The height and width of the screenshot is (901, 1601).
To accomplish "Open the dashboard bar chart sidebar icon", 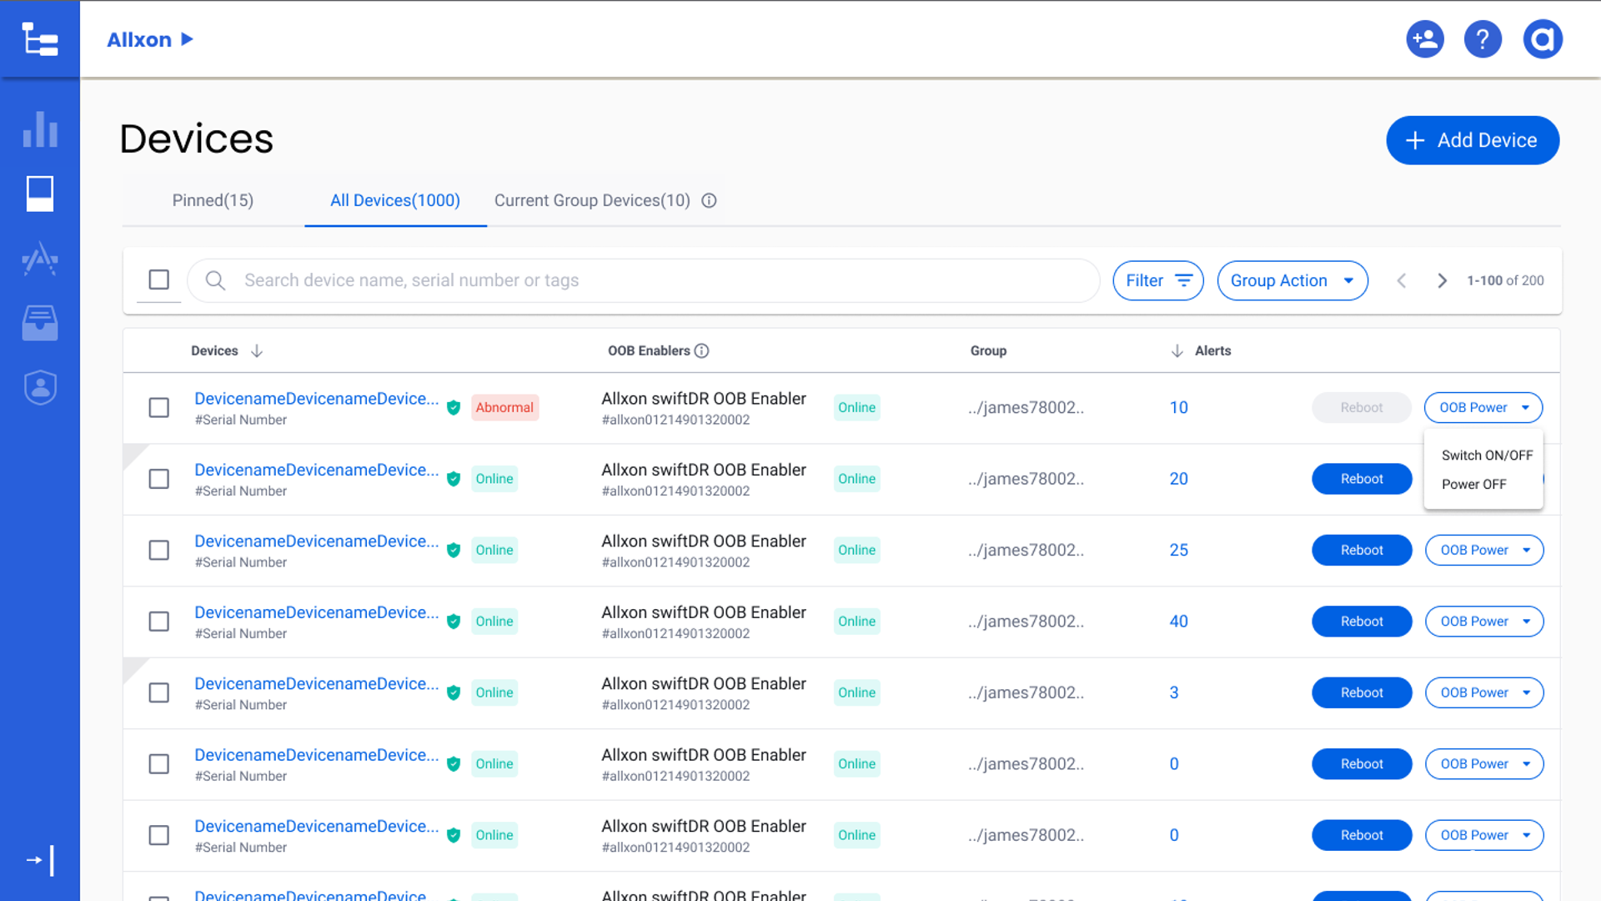I will coord(40,129).
